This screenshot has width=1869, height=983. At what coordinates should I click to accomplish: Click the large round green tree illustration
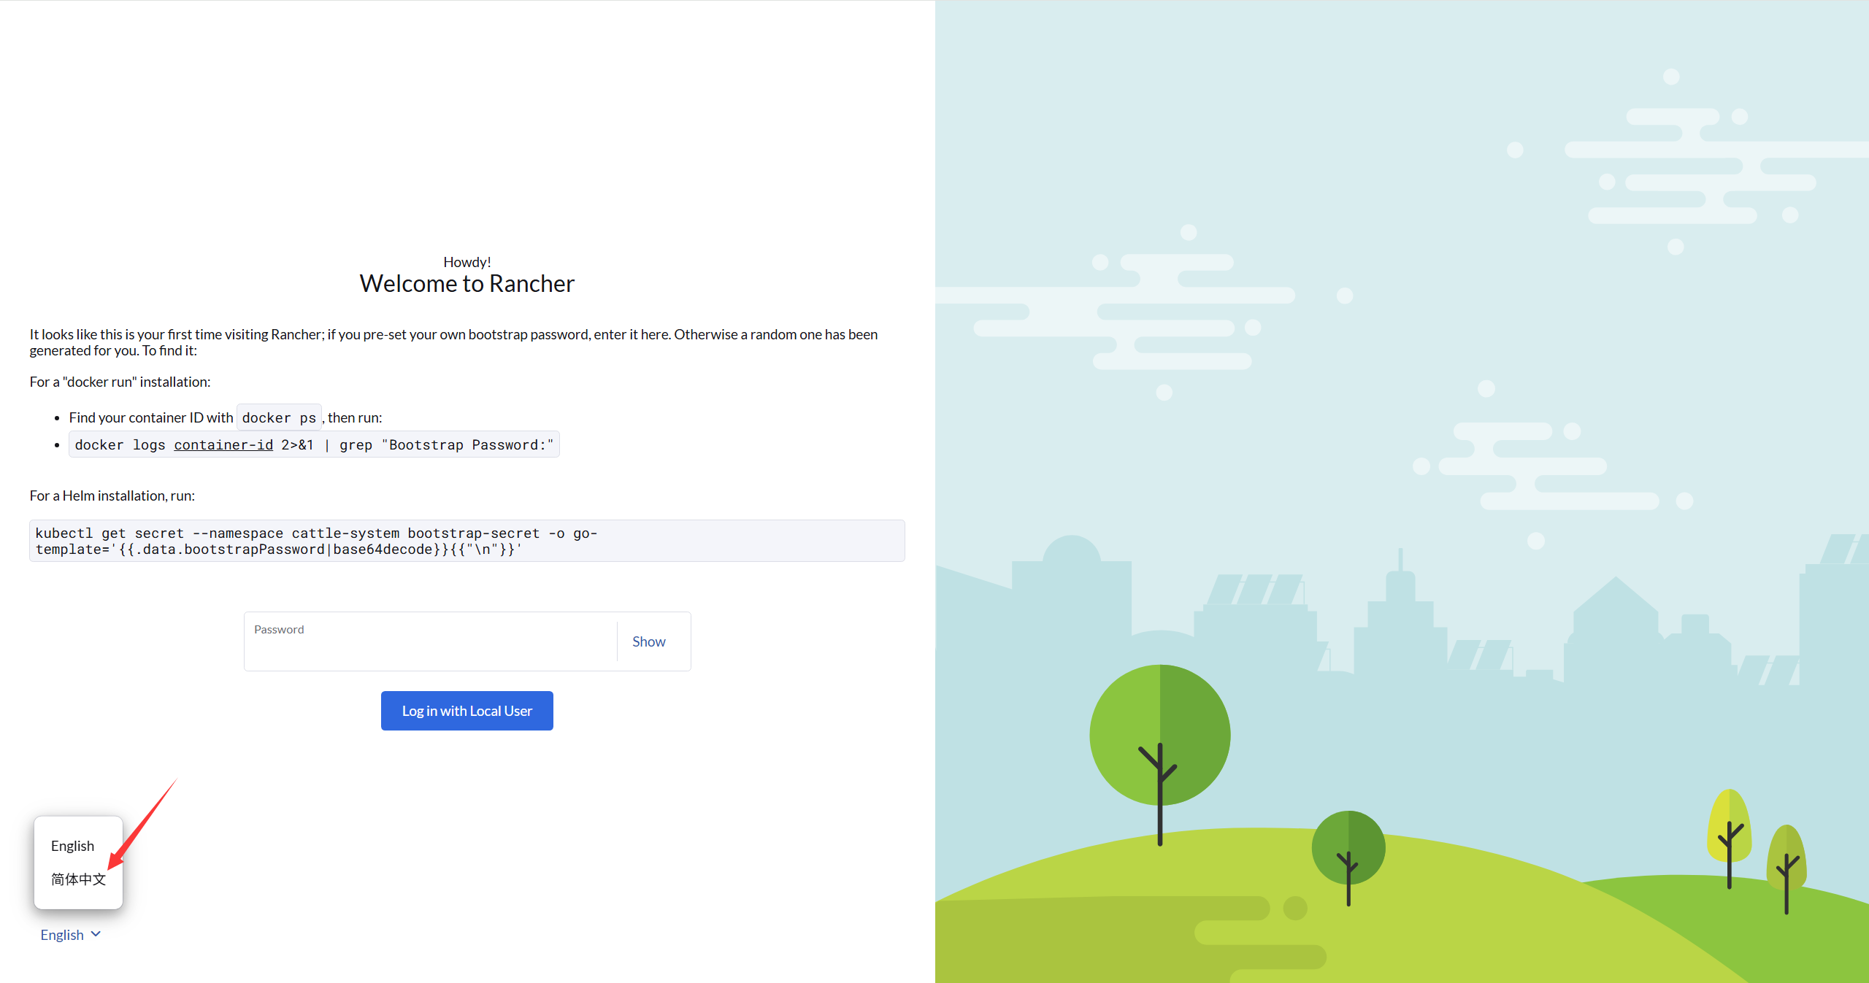[1159, 736]
